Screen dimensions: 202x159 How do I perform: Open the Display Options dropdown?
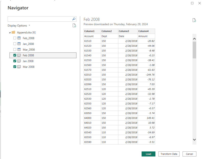tap(19, 25)
